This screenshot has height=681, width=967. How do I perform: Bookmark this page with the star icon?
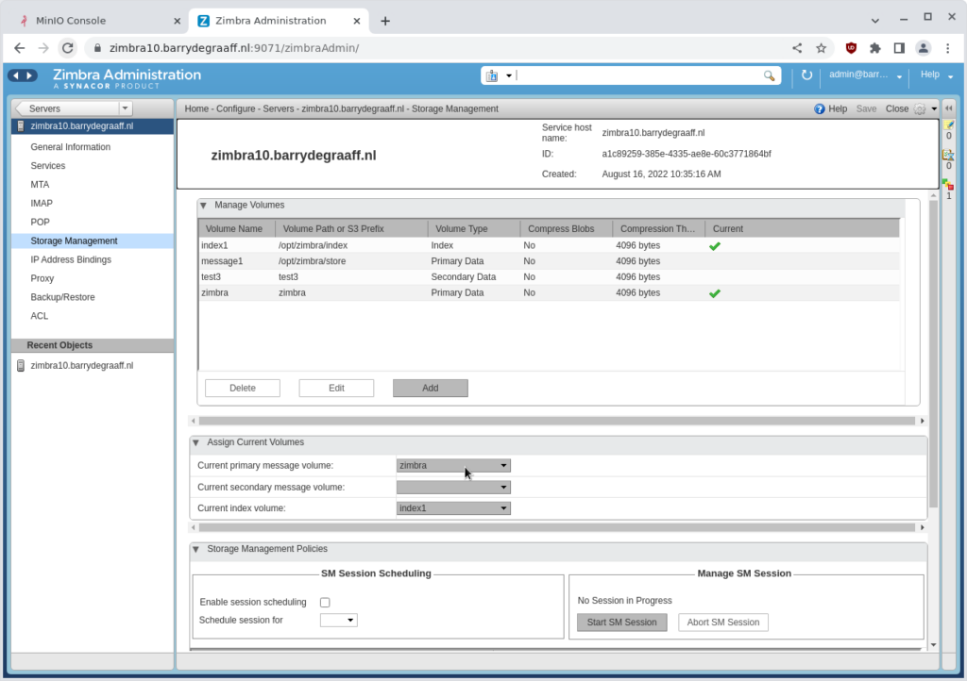point(821,48)
